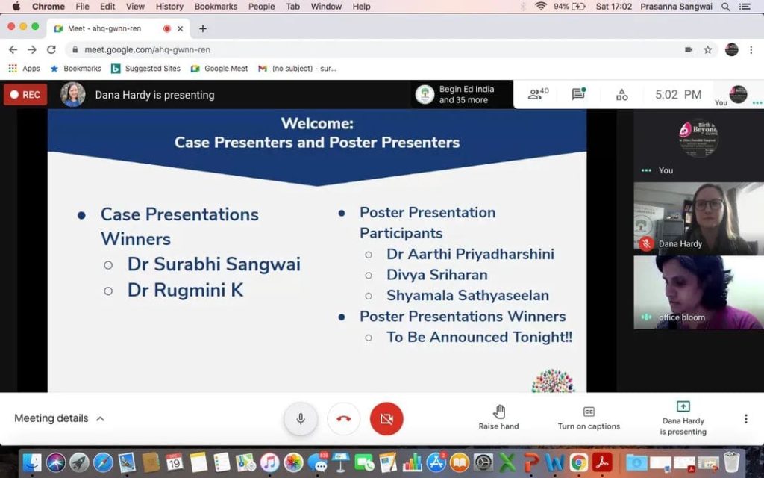Open the Chrome profile avatar menu
The image size is (764, 478).
[x=732, y=50]
